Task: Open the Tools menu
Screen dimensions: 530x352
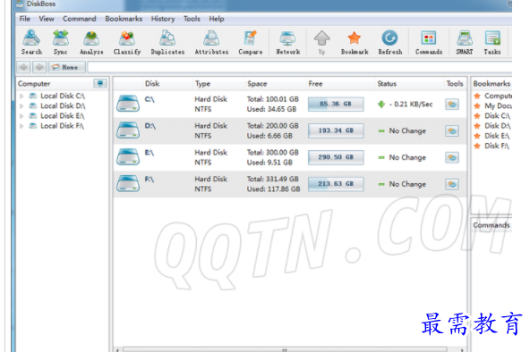Action: [x=192, y=19]
